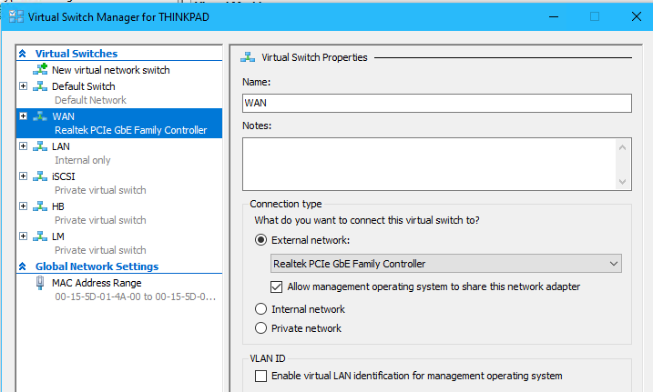Viewport: 653px width, 392px height.
Task: Click the iSCSI switch icon
Action: (40, 176)
